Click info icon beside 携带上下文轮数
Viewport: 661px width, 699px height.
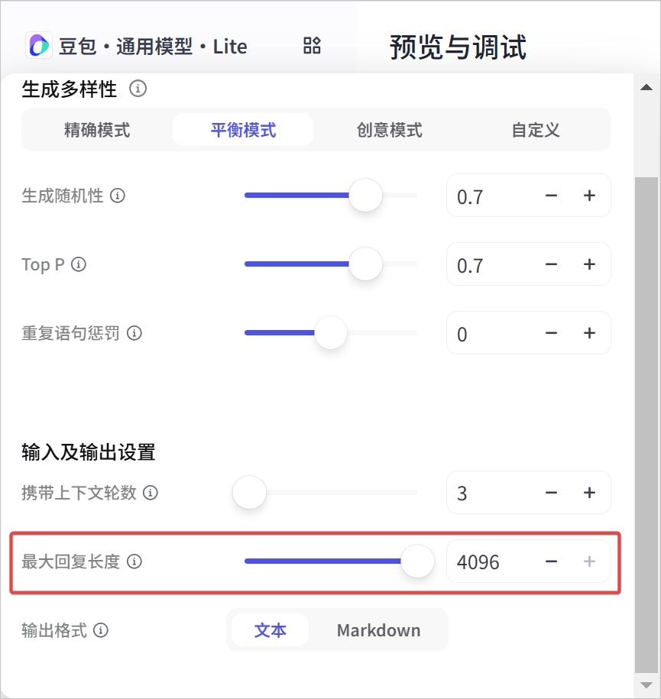click(x=151, y=493)
